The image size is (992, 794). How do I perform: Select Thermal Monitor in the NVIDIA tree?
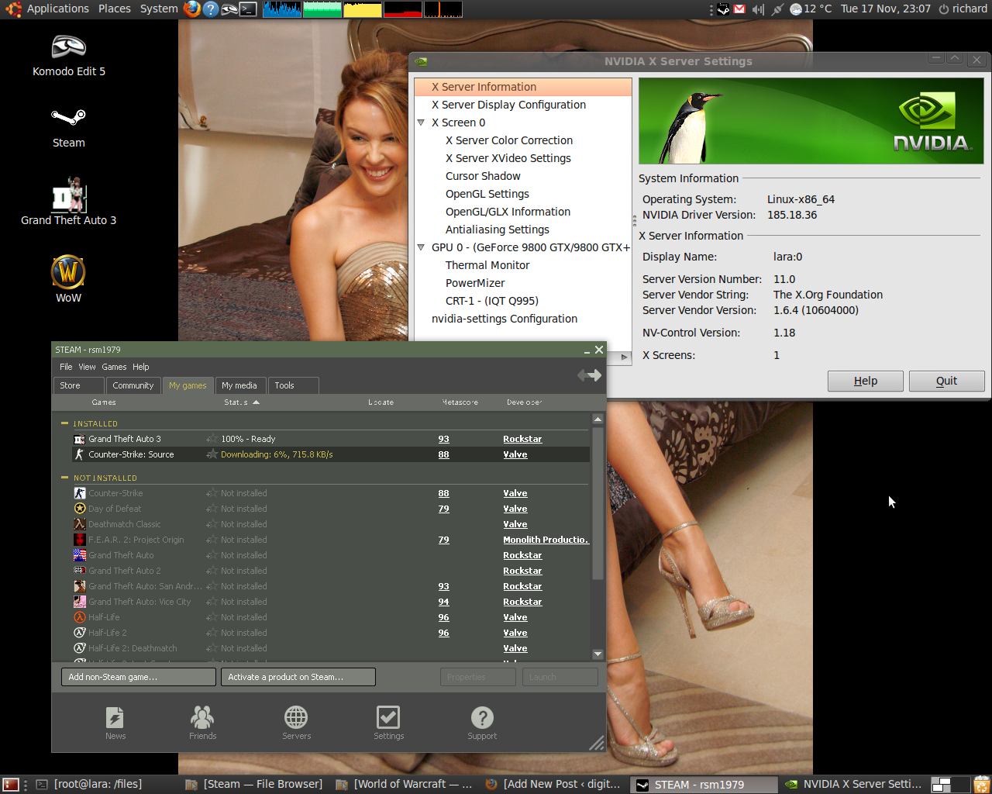point(487,265)
